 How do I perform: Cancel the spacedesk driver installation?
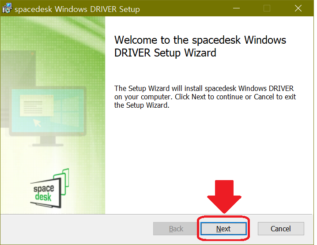(281, 229)
